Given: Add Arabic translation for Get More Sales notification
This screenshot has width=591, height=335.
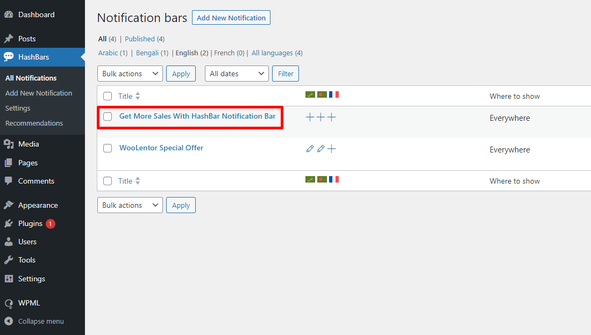Looking at the screenshot, I should [309, 117].
